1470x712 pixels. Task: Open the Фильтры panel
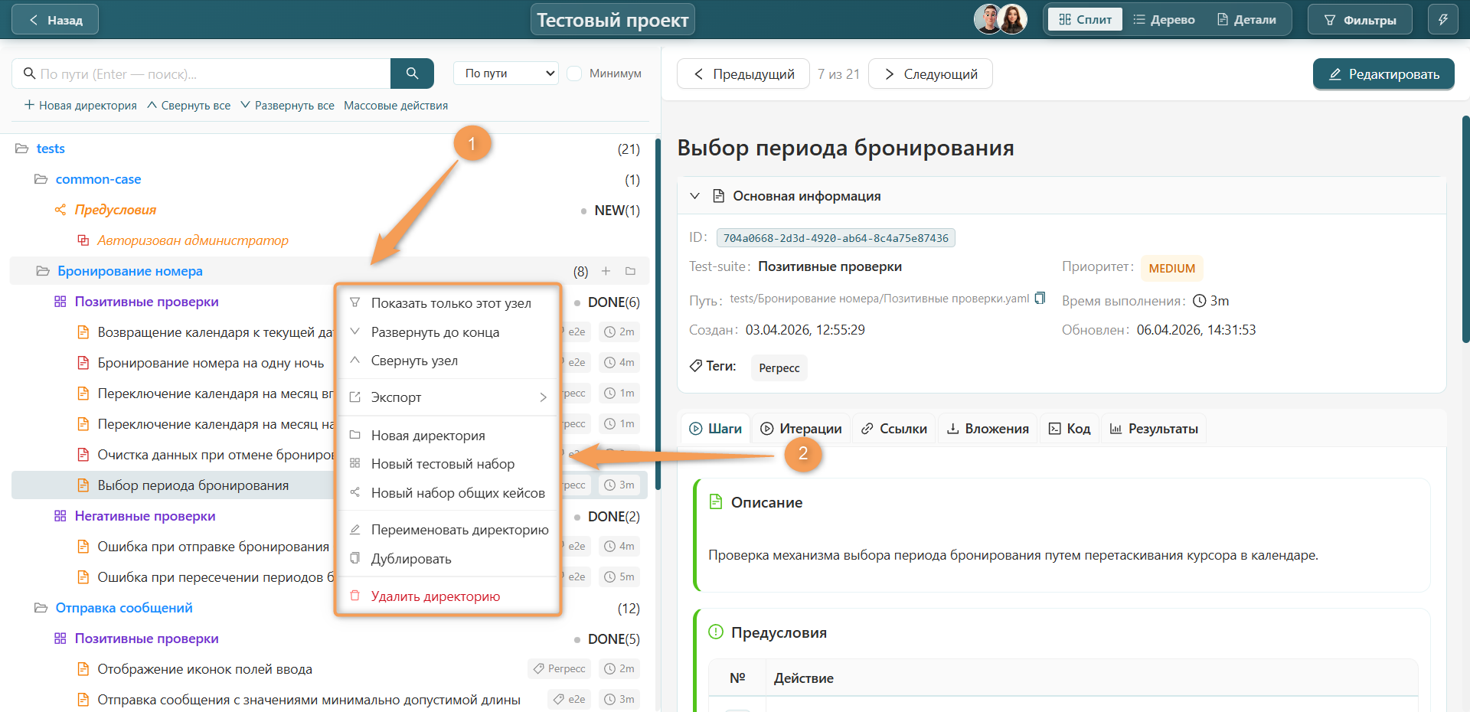pos(1361,20)
